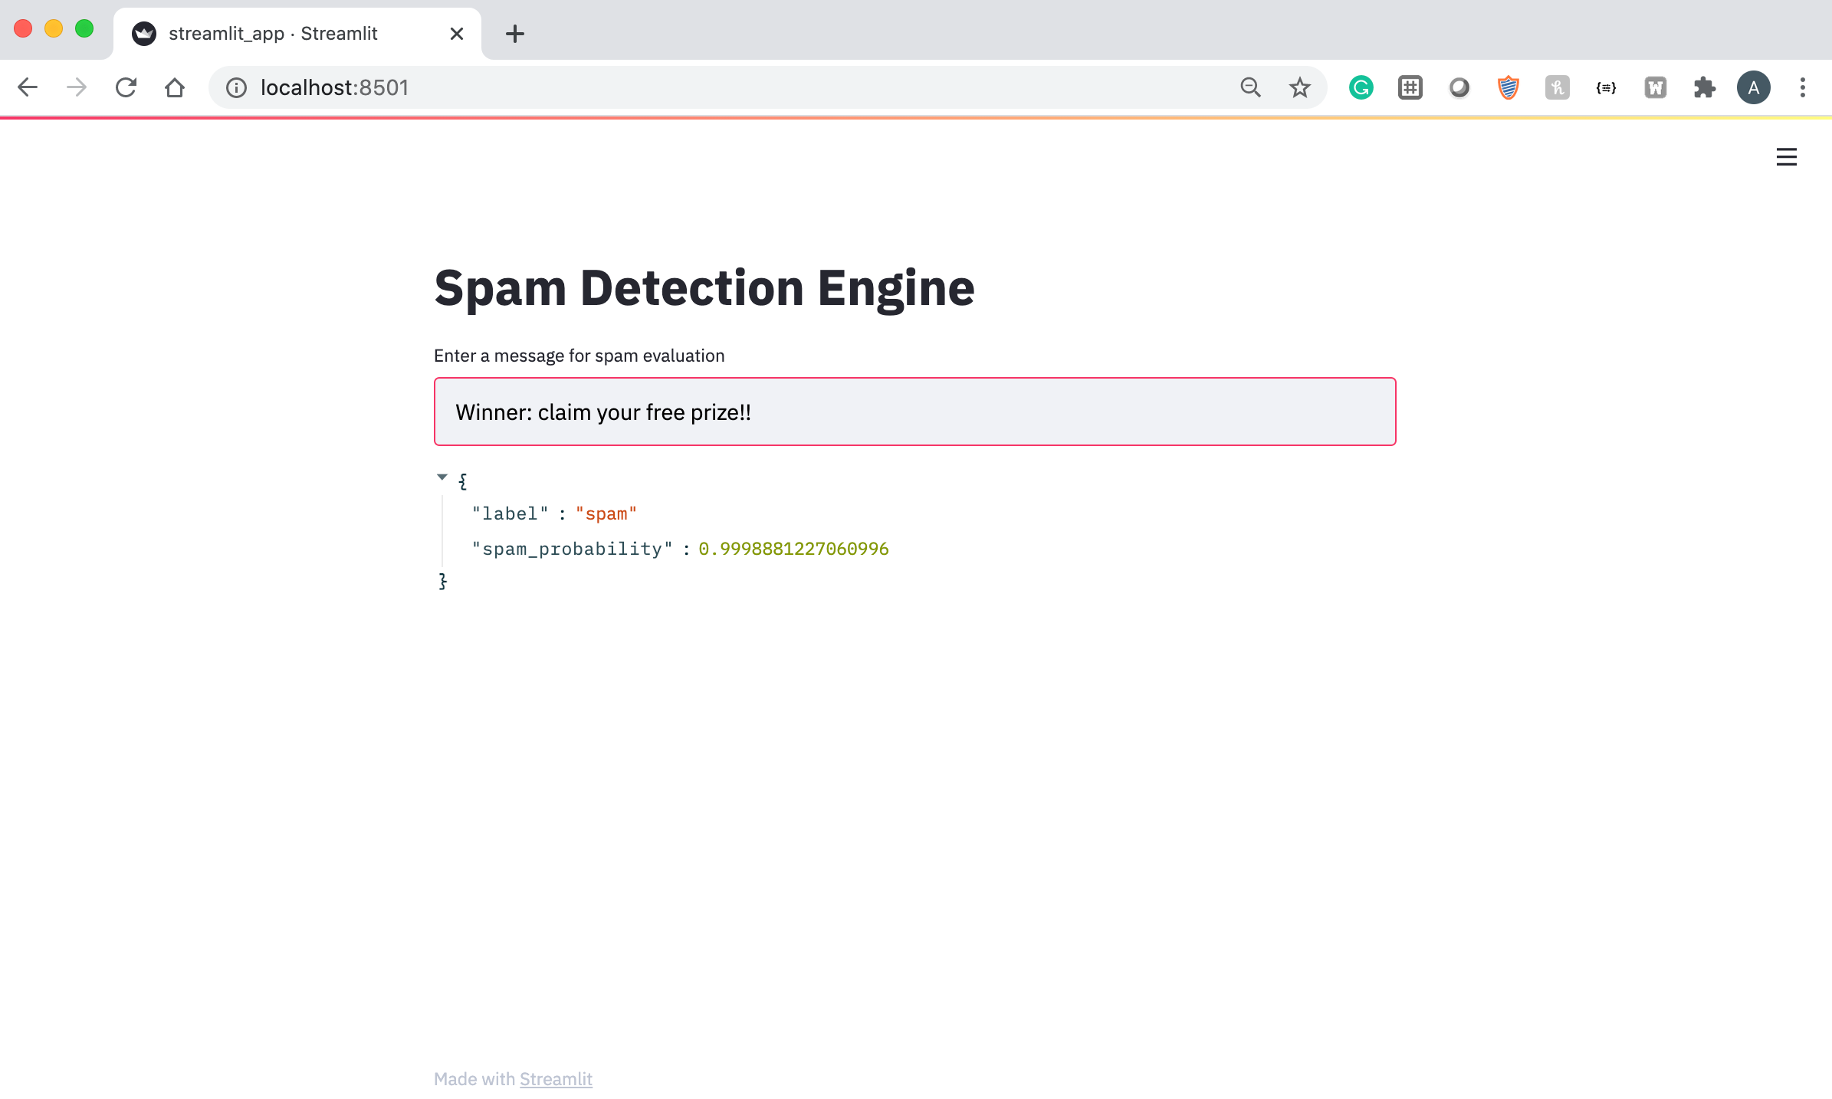Open the Streamlit hamburger menu
1832x1099 pixels.
pyautogui.click(x=1786, y=157)
